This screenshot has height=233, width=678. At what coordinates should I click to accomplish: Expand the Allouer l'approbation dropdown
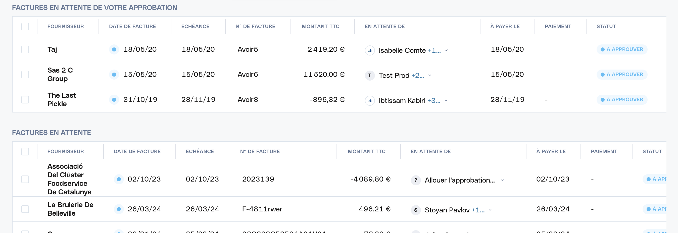pos(502,180)
